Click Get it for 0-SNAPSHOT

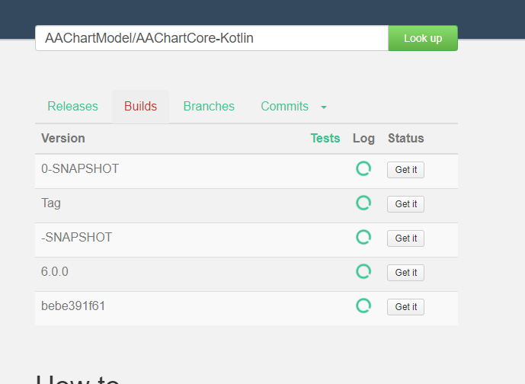406,170
